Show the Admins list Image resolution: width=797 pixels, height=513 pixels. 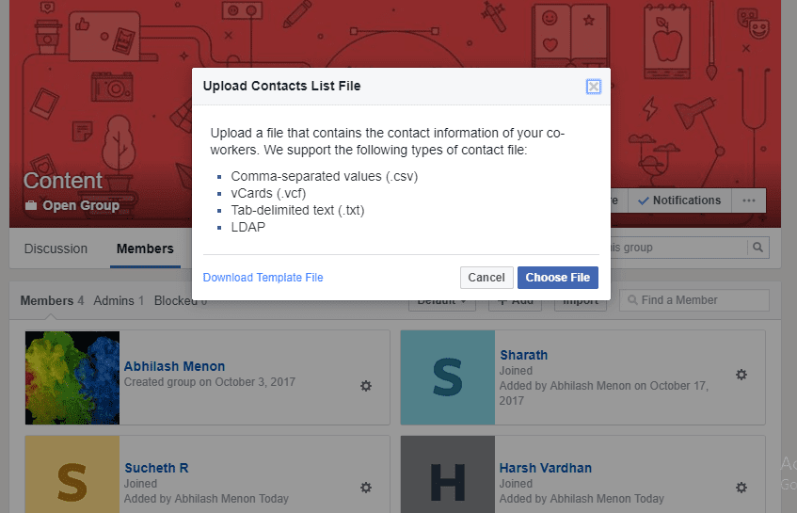[x=119, y=301]
